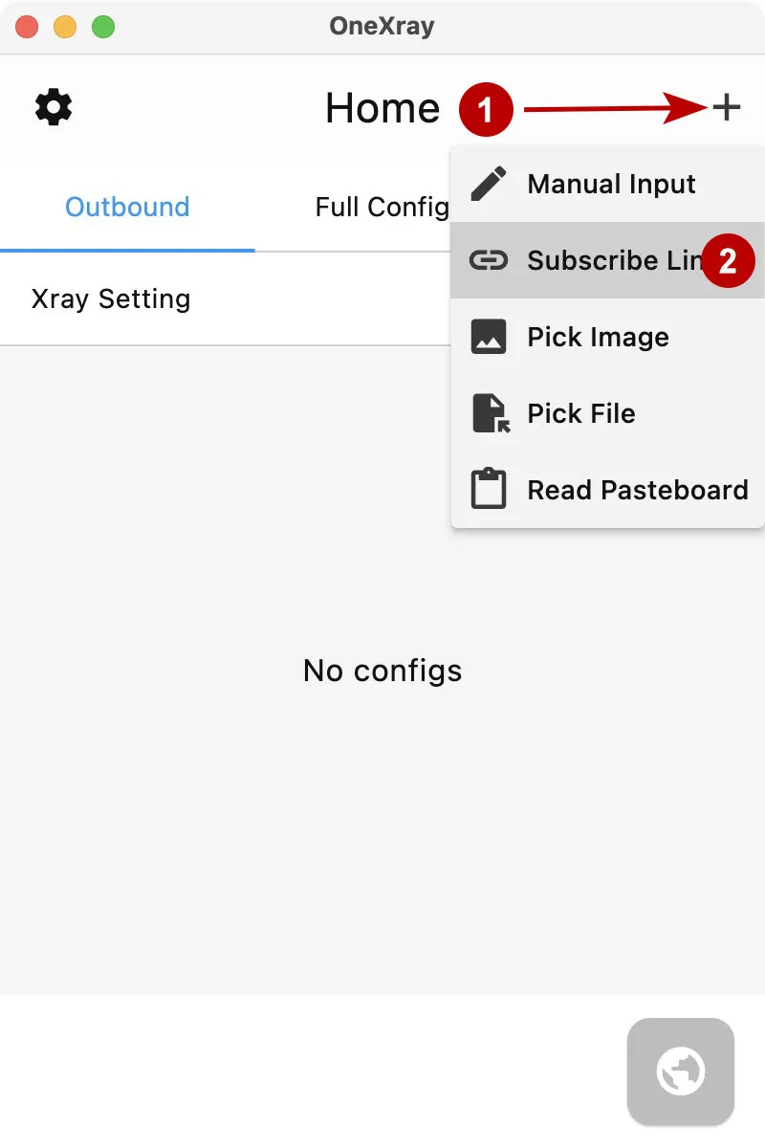Click the chain link icon in menu
The height and width of the screenshot is (1148, 765).
(x=489, y=260)
